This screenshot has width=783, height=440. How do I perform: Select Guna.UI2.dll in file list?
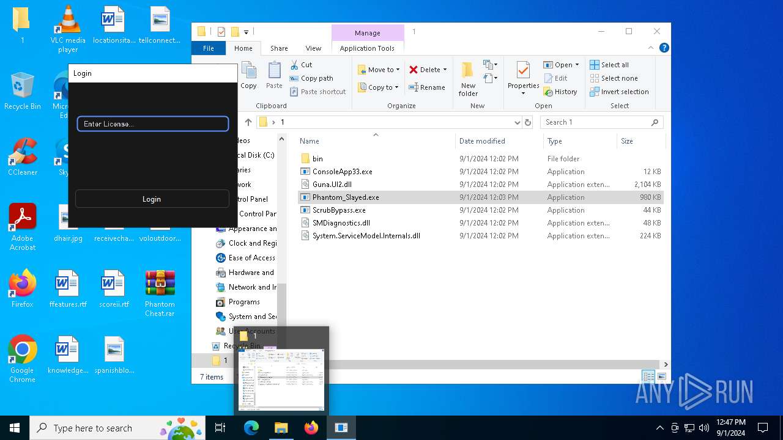pos(480,185)
